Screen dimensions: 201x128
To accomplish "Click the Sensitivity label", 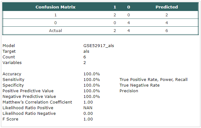I will point(13,80).
